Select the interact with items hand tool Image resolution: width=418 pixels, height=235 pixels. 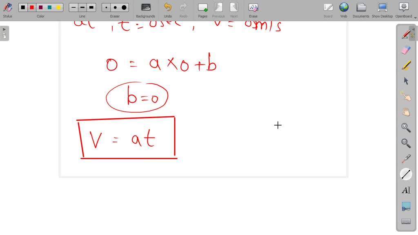click(406, 96)
